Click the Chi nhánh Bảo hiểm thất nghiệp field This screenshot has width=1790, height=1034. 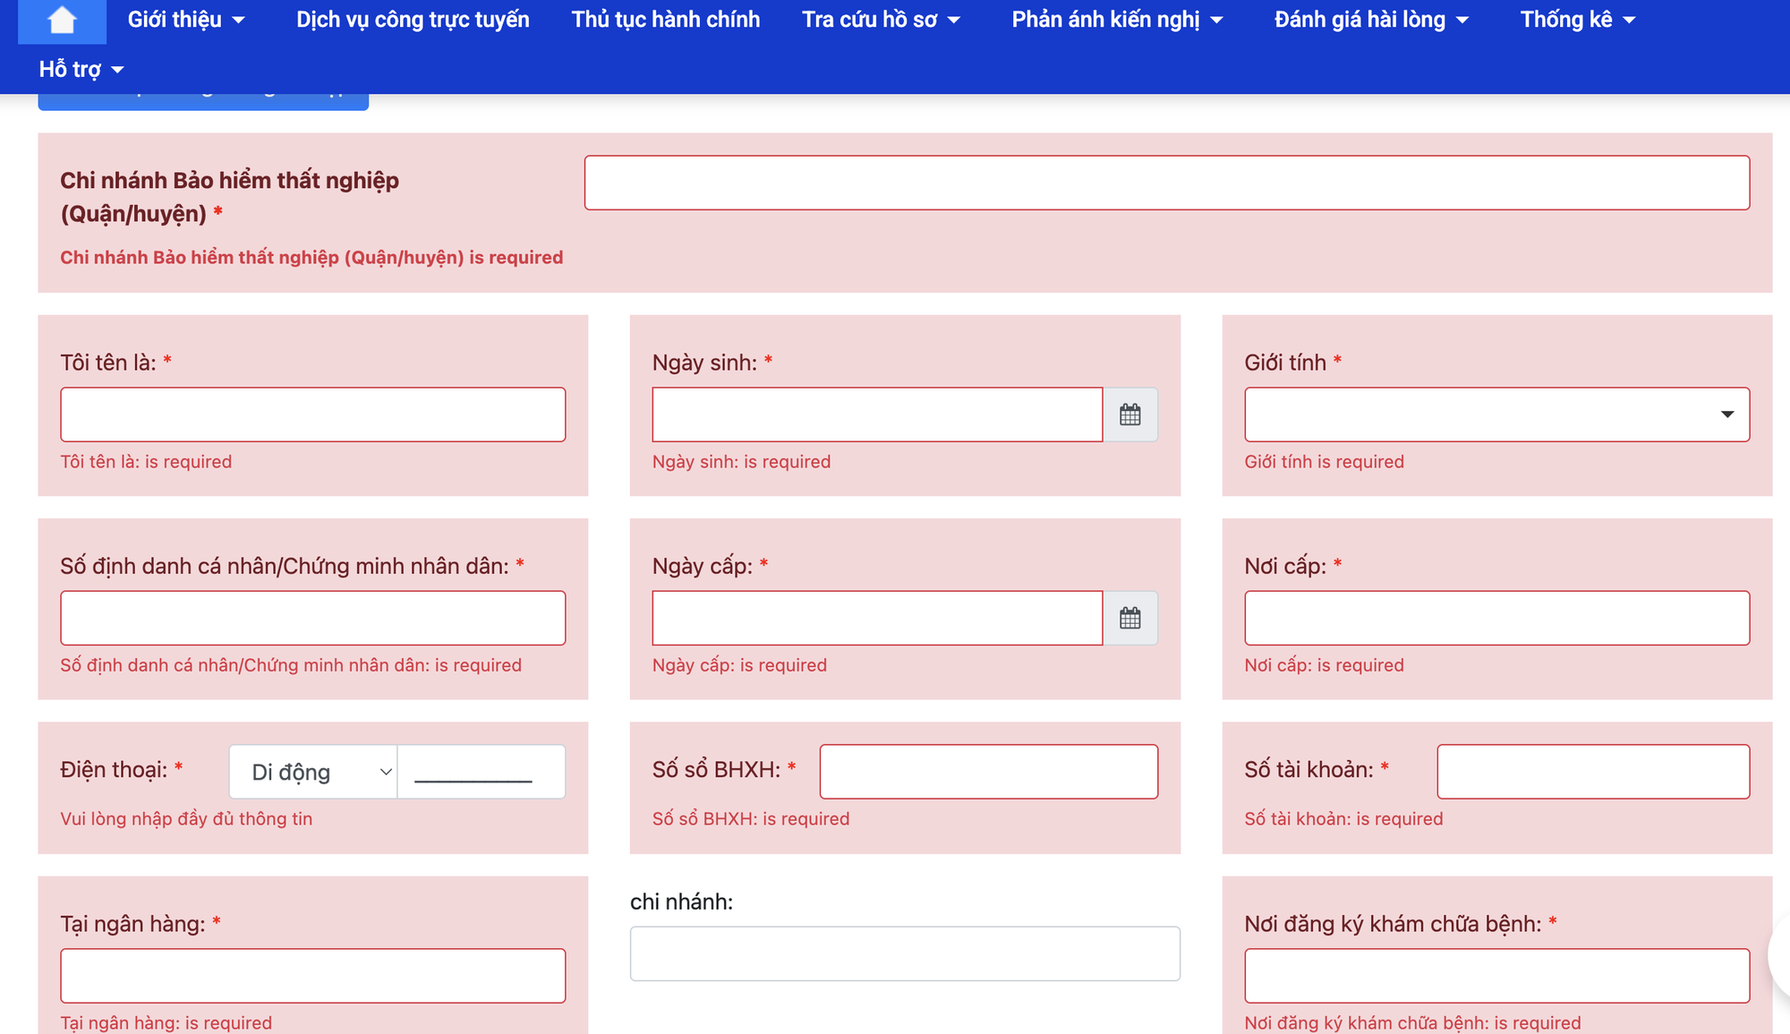pyautogui.click(x=1166, y=182)
